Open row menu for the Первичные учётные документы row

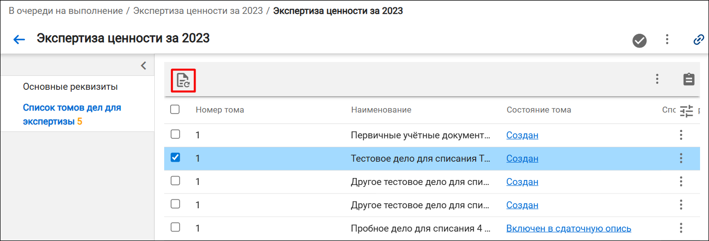681,135
